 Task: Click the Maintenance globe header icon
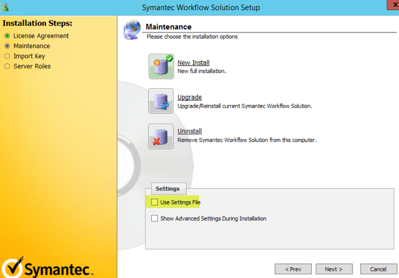point(132,30)
